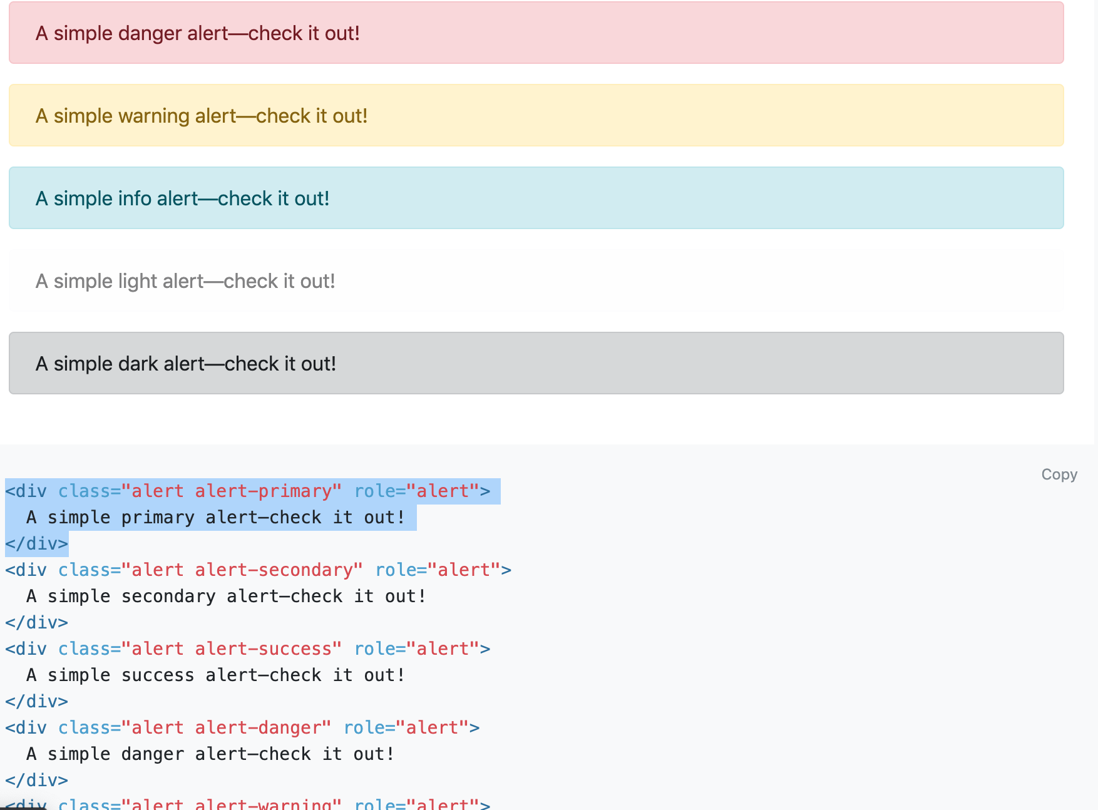This screenshot has height=810, width=1113.
Task: Click closing div tag after danger alert code
Action: [36, 781]
